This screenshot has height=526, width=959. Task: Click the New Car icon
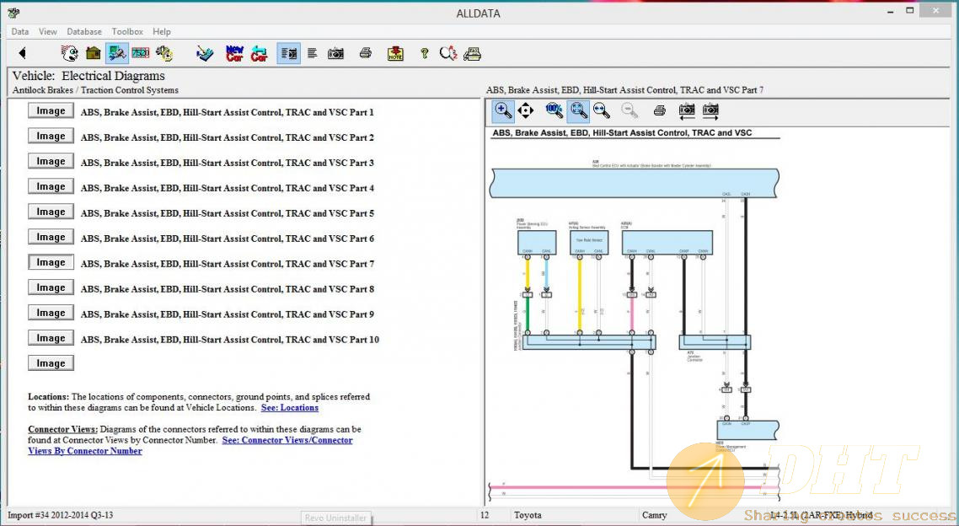coord(234,53)
